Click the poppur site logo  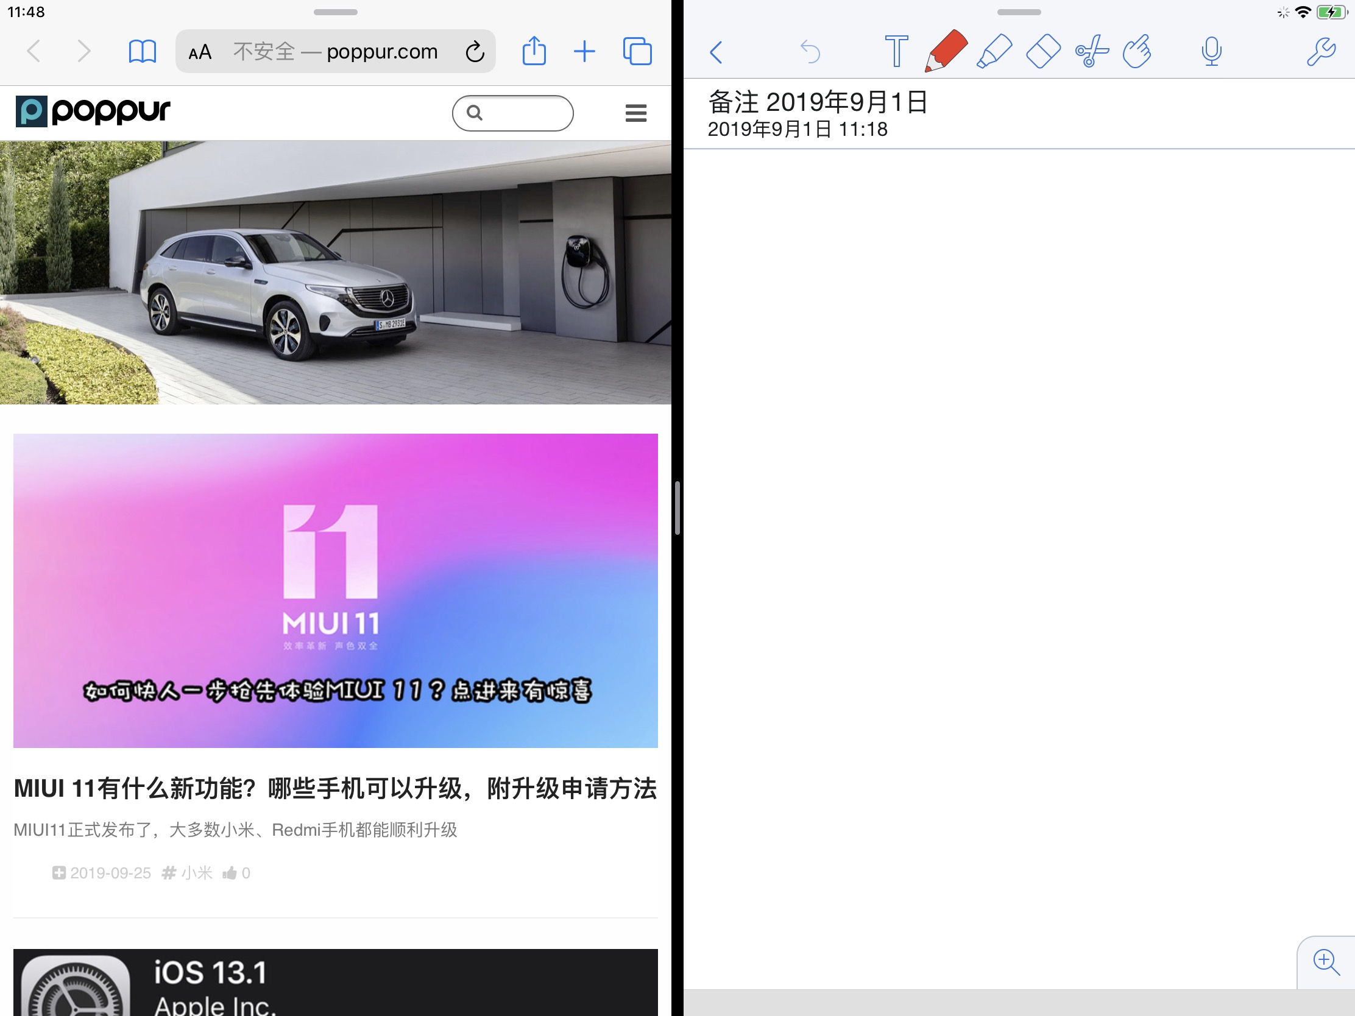click(93, 111)
